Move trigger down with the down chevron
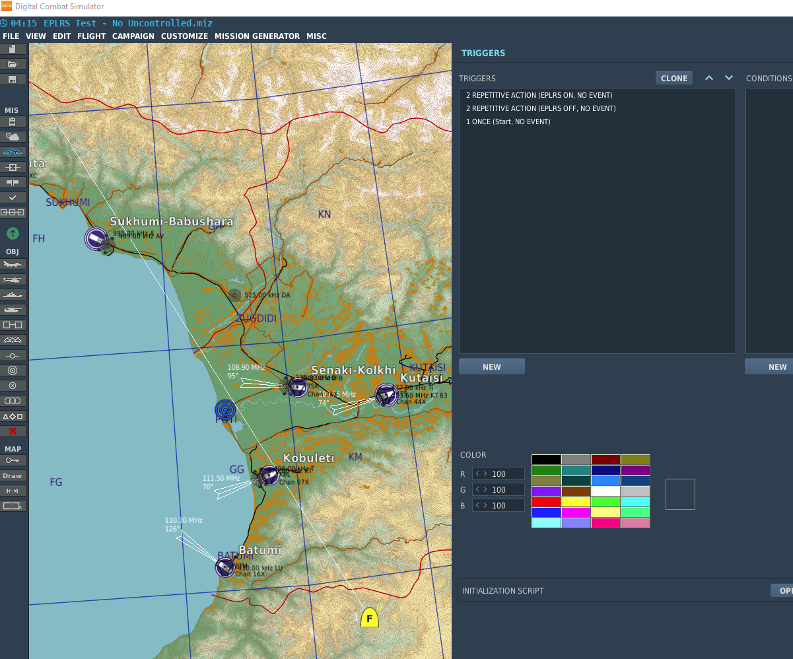Viewport: 793px width, 659px height. pos(729,78)
